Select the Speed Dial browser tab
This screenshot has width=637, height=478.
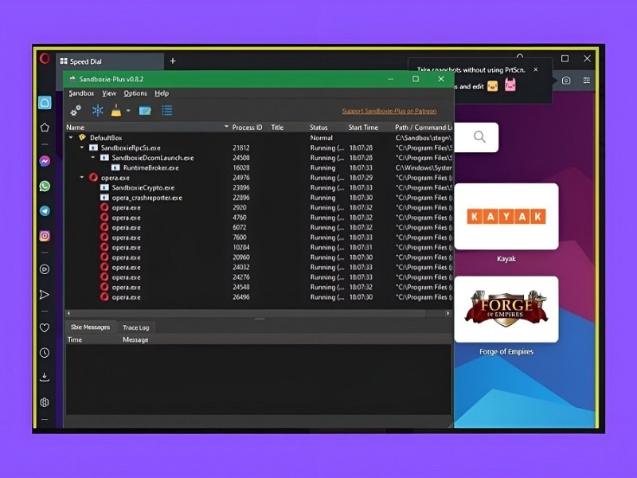(x=110, y=61)
